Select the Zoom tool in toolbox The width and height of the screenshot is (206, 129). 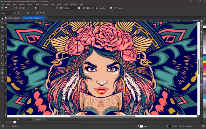pos(2,31)
